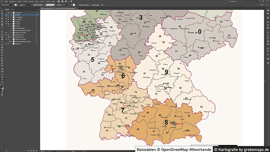The height and width of the screenshot is (152, 270).
Task: Expand the Kartenrahmen layer
Action: point(11,13)
